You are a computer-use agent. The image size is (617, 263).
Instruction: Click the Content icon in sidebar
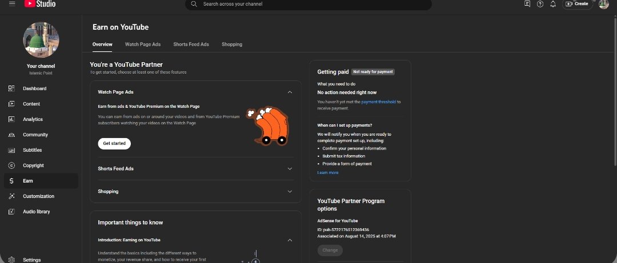(11, 104)
